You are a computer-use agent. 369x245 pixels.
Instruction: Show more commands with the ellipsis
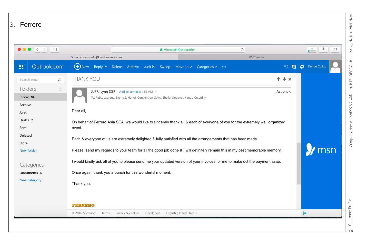pyautogui.click(x=224, y=67)
